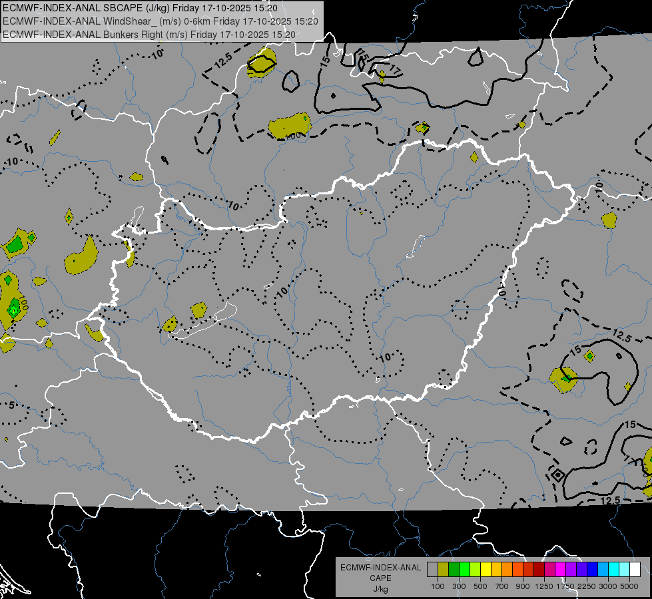Select the magenta CAPE legend swatch
The height and width of the screenshot is (599, 652).
[x=561, y=569]
